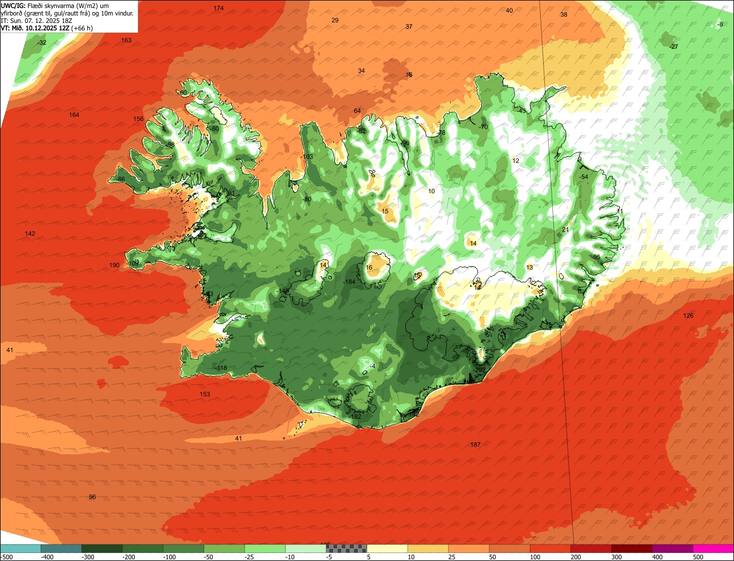Click the map value '156'

point(138,119)
